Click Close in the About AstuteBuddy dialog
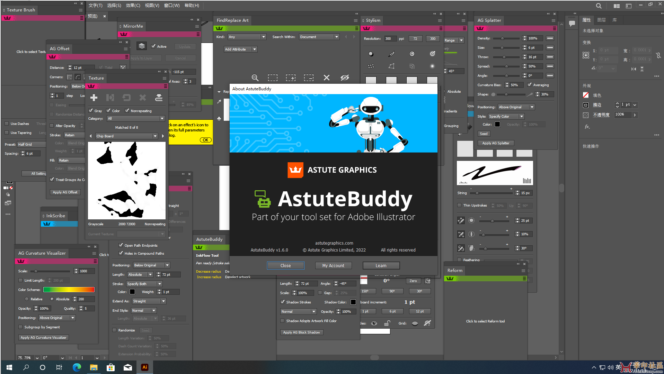 tap(285, 265)
